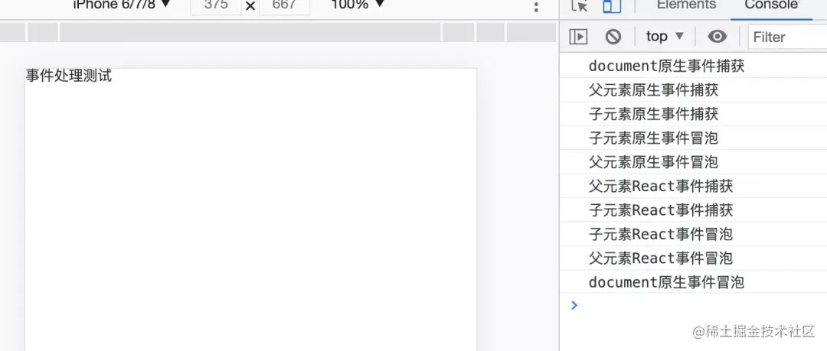This screenshot has height=351, width=827.
Task: Click the device height field 667
Action: pyautogui.click(x=285, y=6)
